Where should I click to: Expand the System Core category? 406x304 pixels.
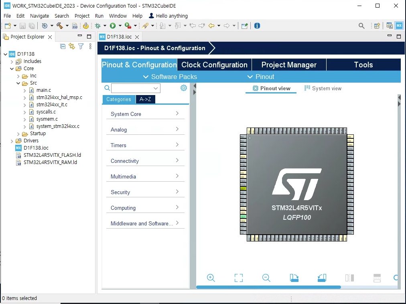(x=145, y=114)
